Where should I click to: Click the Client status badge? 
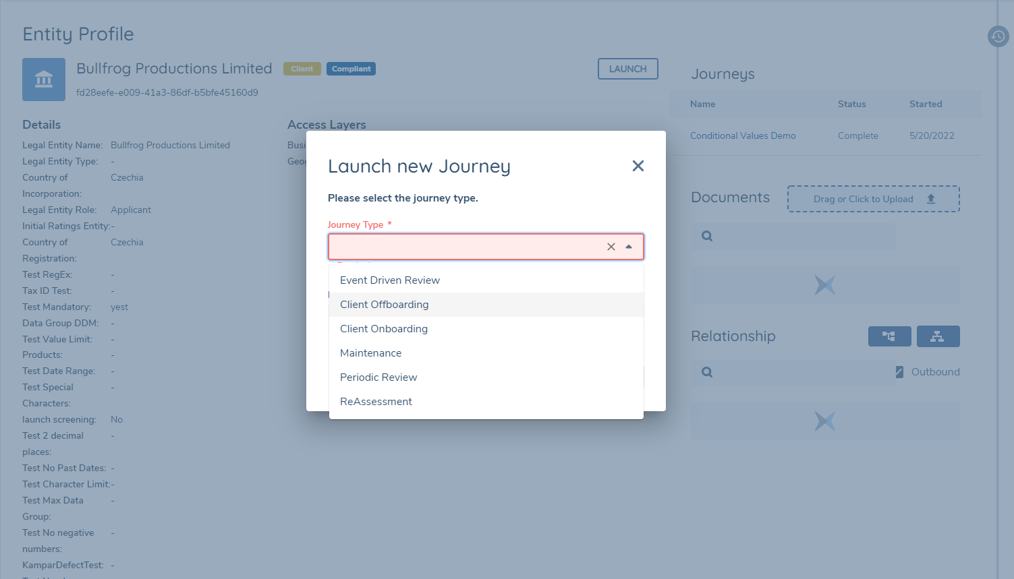pyautogui.click(x=302, y=68)
